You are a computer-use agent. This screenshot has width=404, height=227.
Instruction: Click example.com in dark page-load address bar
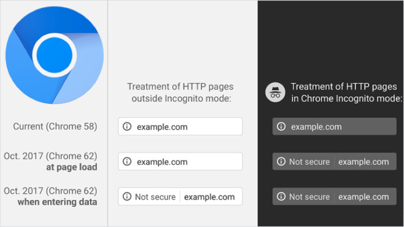[363, 162]
